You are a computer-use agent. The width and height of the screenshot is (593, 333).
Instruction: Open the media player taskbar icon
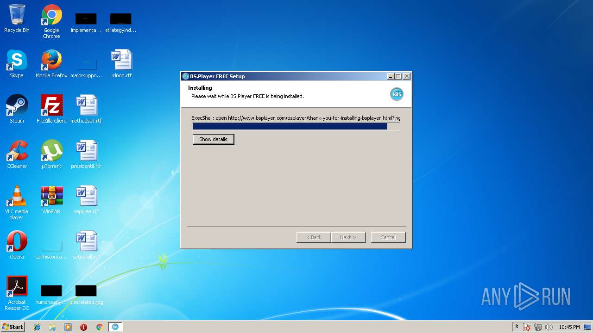68,327
